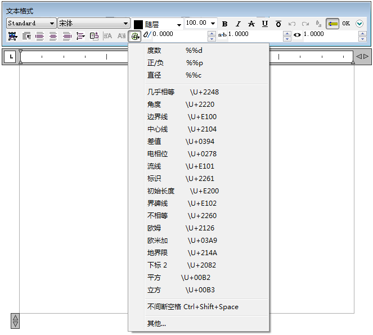Viewport: 373px width, 335px height.
Task: Click the overline formatting icon
Action: (278, 24)
